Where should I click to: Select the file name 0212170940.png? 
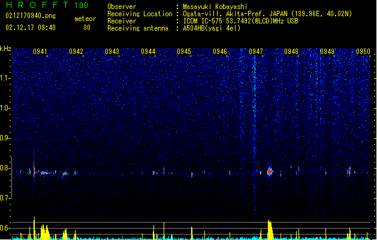click(x=31, y=16)
